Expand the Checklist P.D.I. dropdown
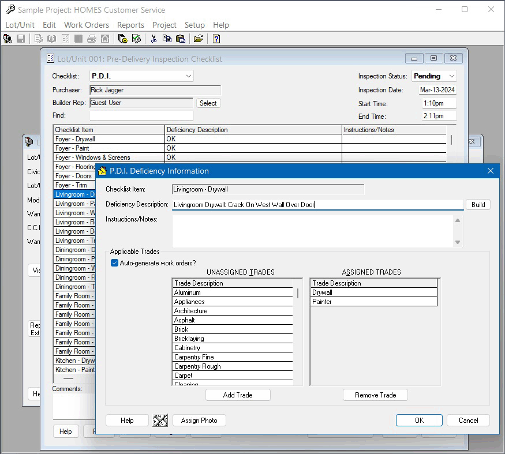Viewport: 505px width, 454px height. pos(189,76)
